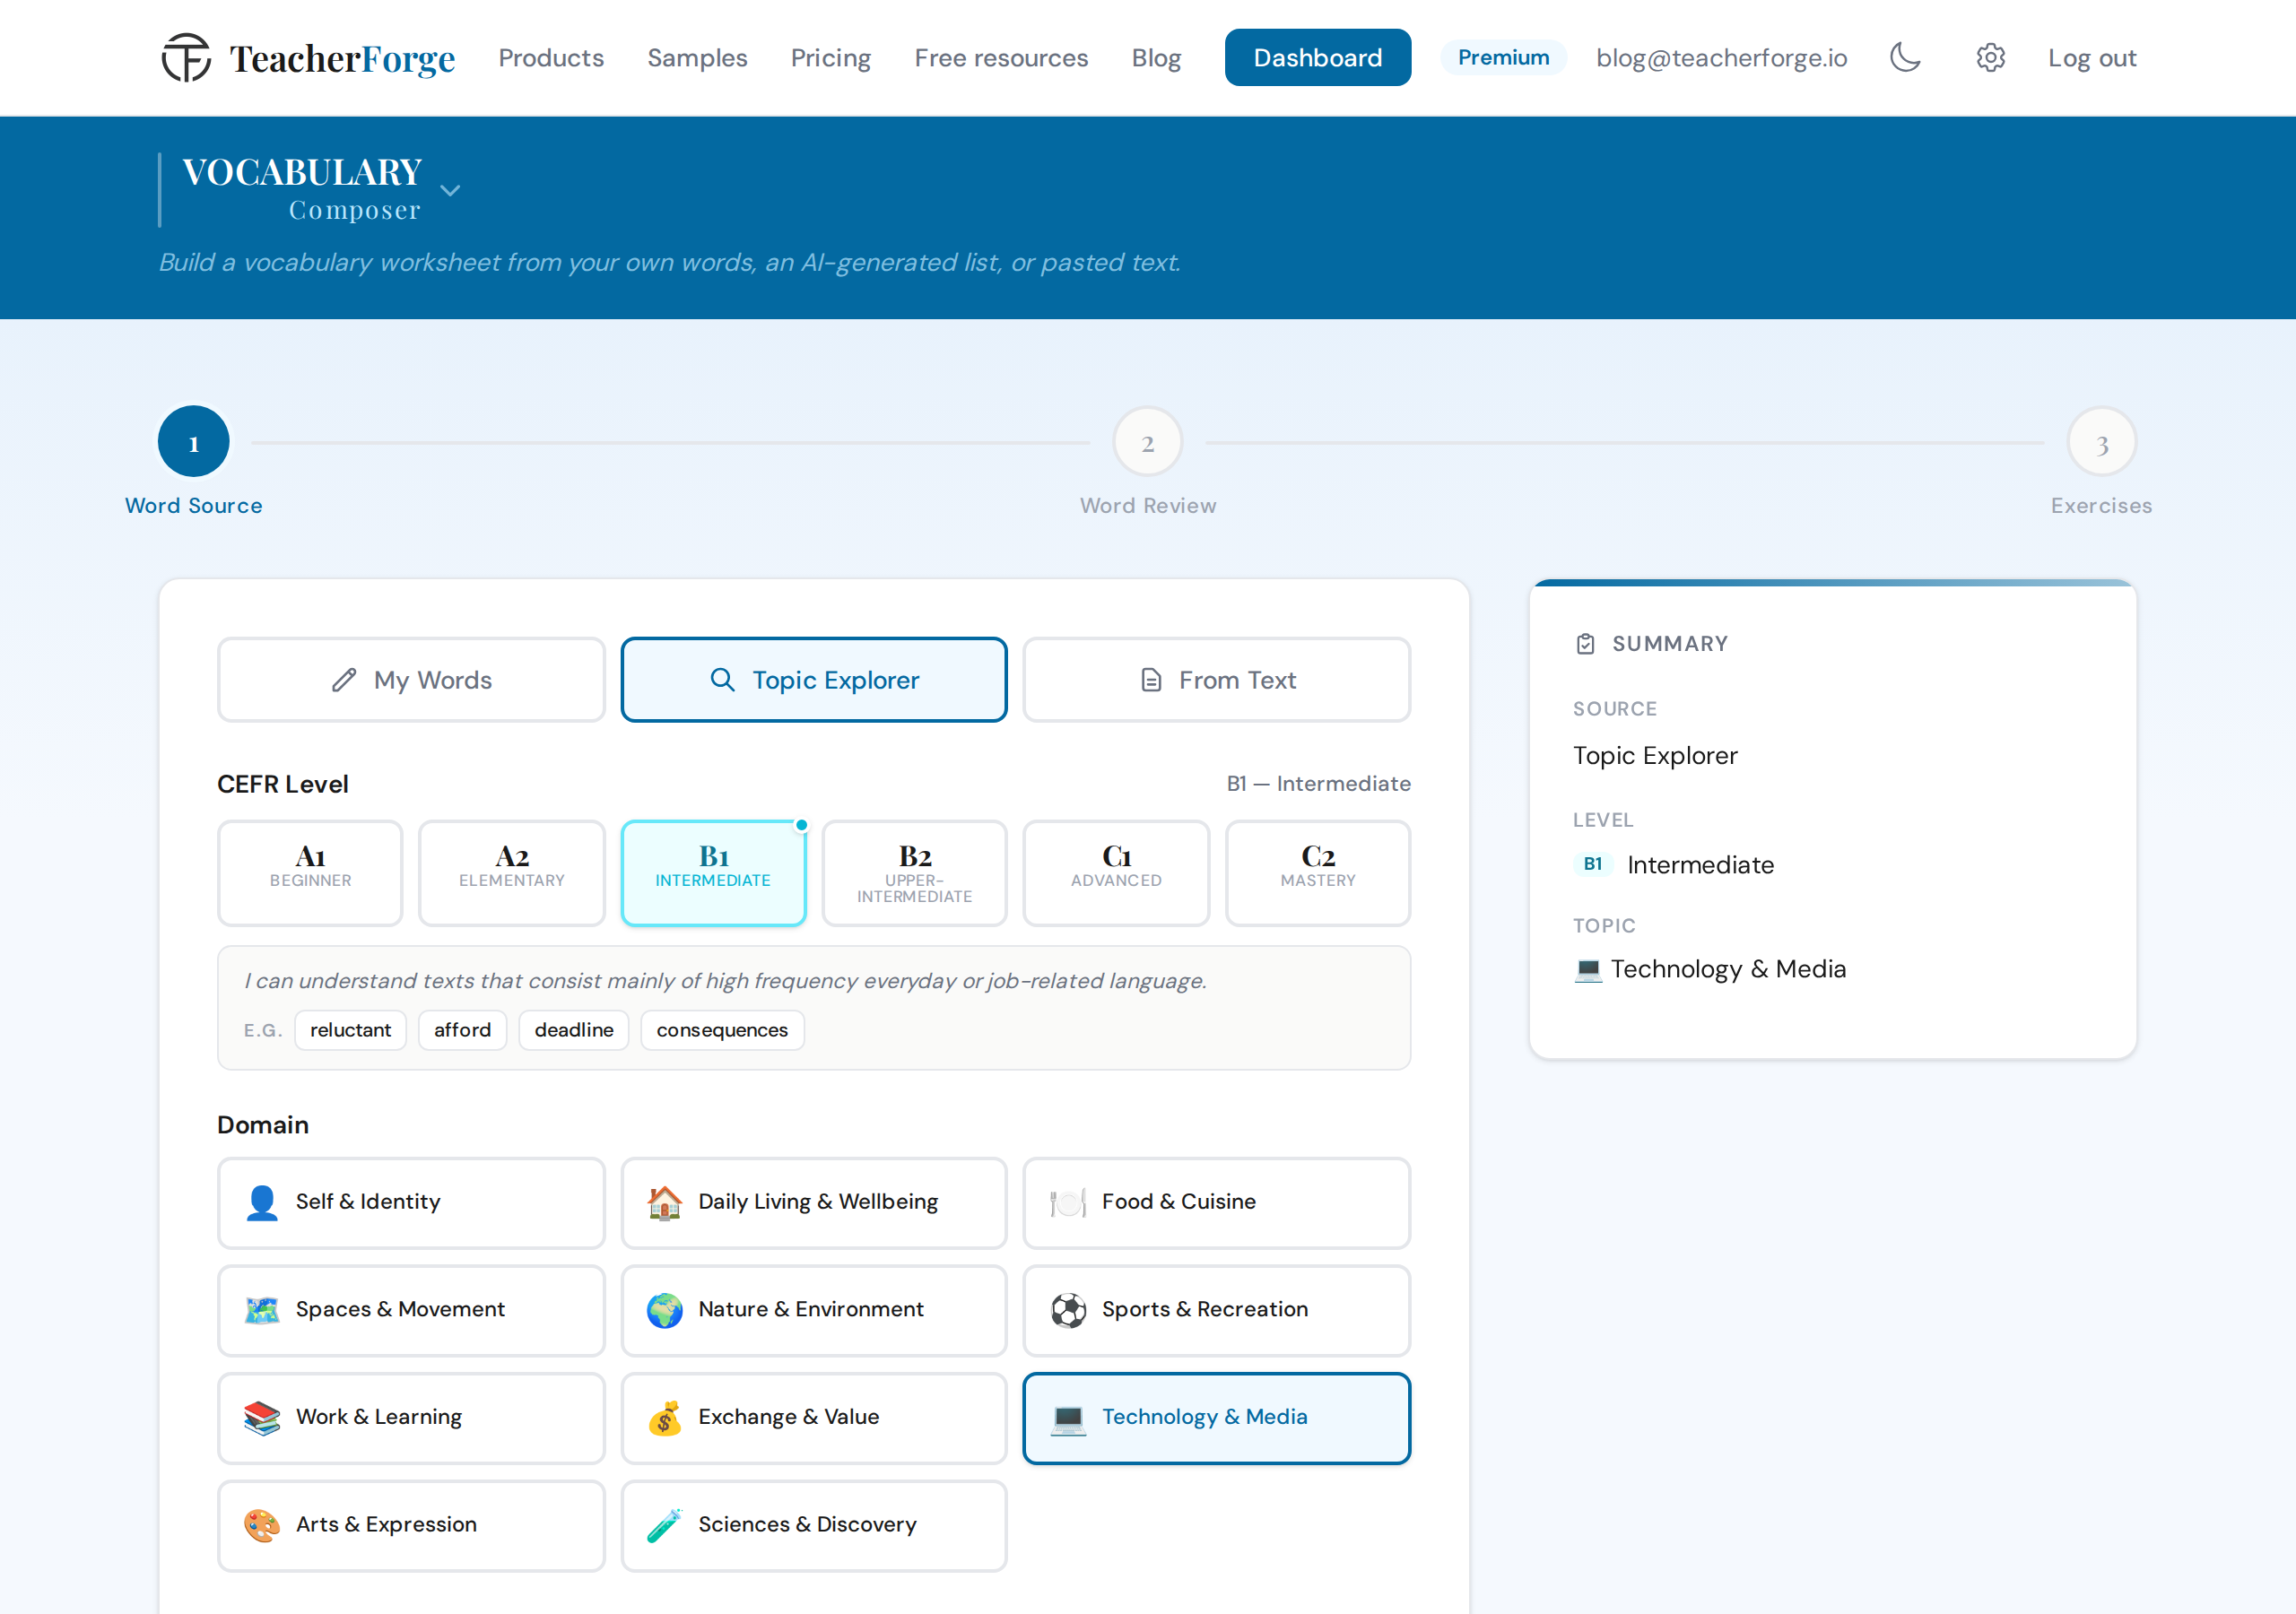Viewport: 2296px width, 1614px height.
Task: Click the document icon in From Text
Action: (1151, 680)
